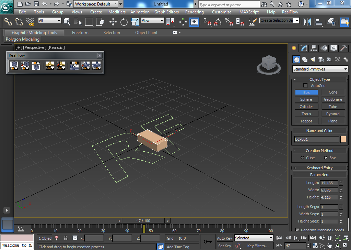Select the Cameras category icon

click(x=321, y=59)
